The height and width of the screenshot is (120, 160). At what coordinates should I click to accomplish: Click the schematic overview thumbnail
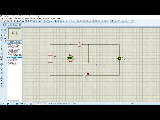[15, 34]
